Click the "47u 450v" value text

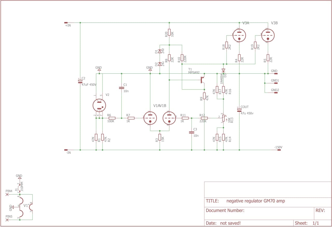tap(247, 113)
